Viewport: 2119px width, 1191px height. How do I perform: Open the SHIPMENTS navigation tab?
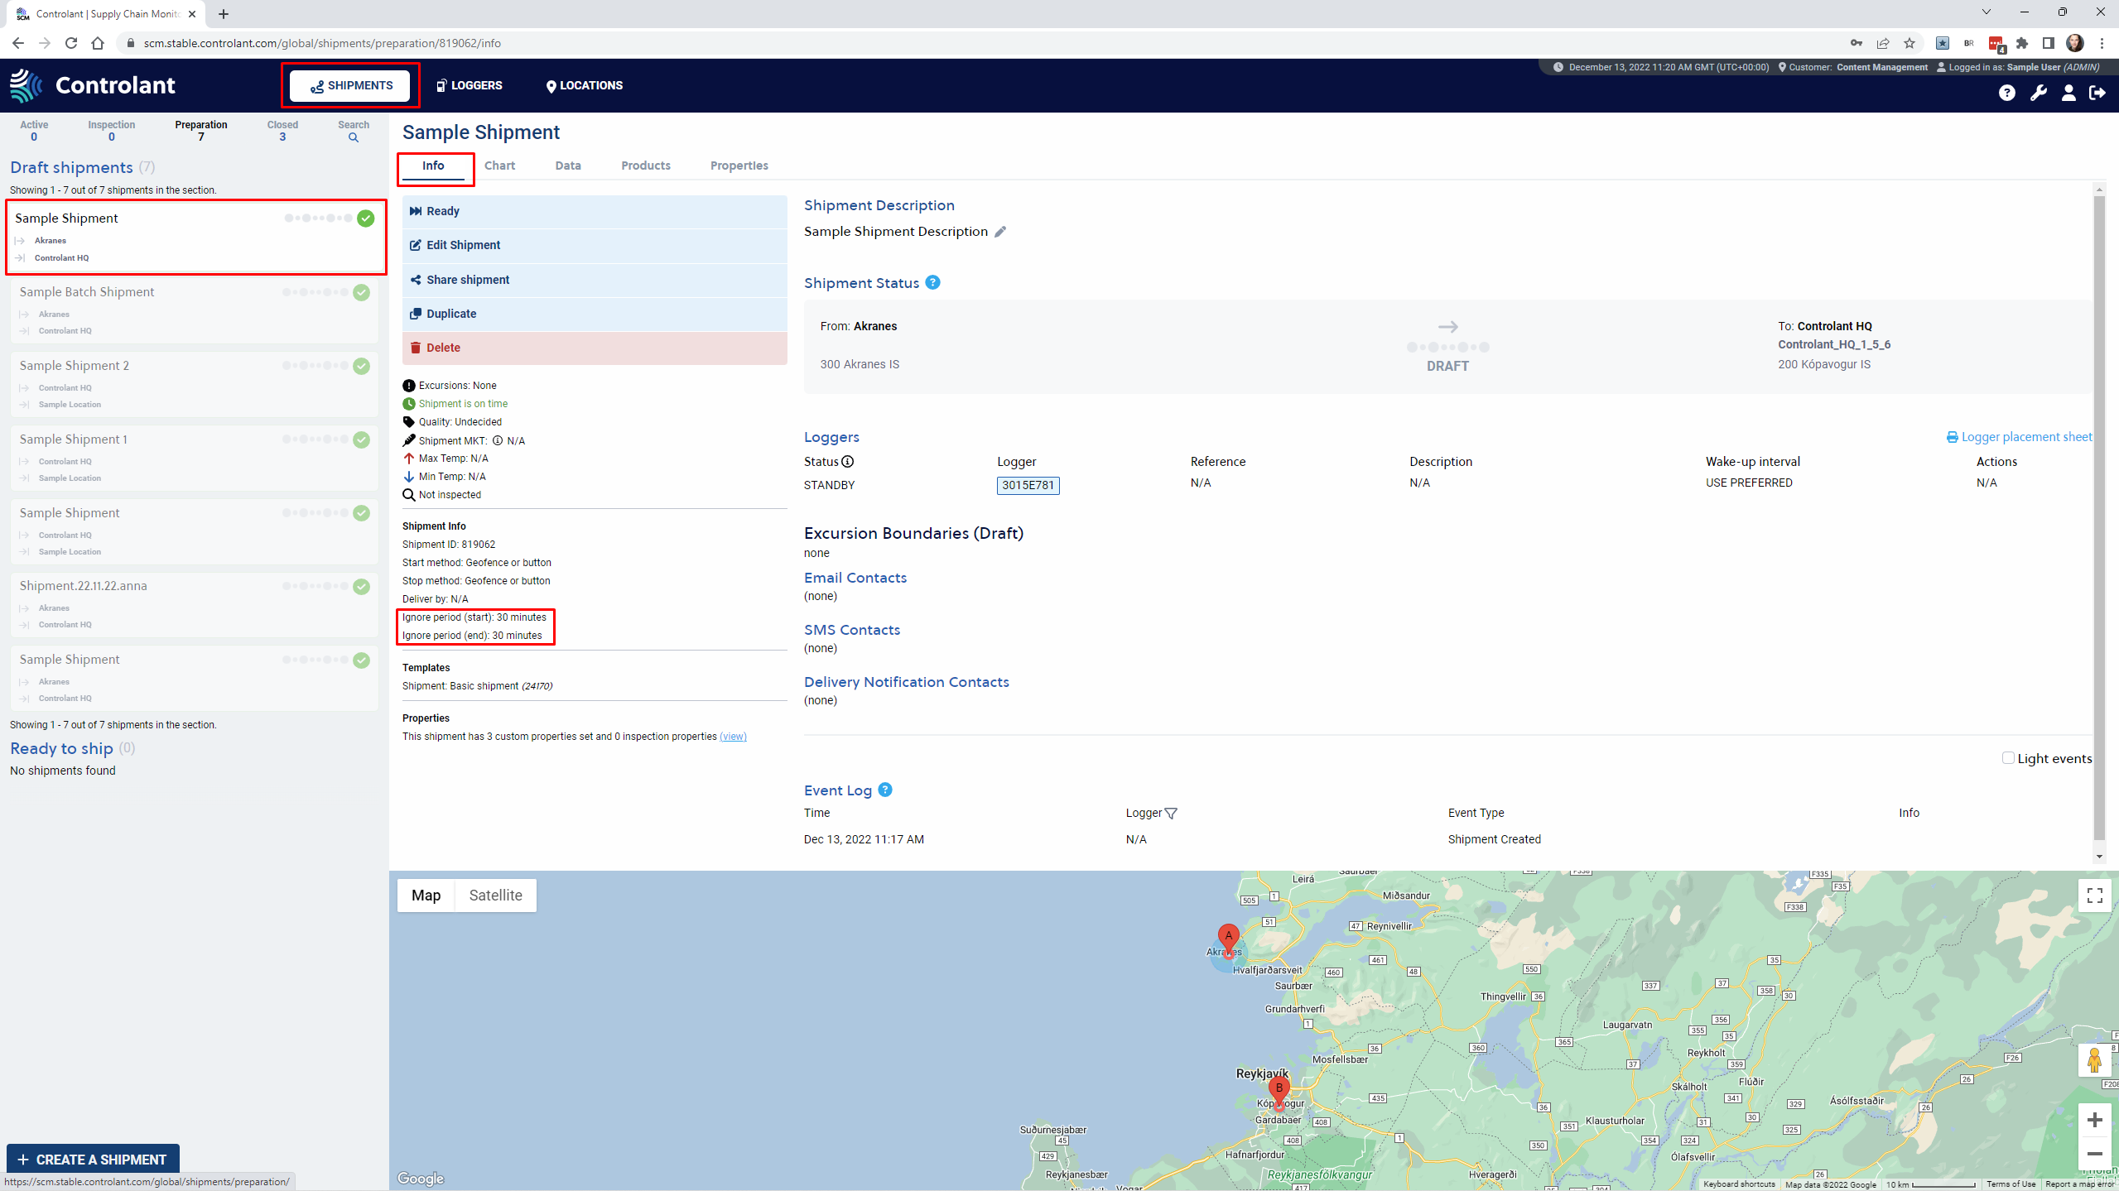[x=350, y=85]
